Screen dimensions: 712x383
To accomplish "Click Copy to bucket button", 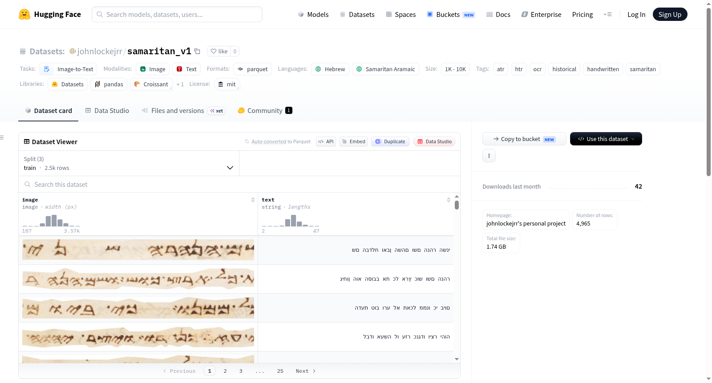I will 524,139.
